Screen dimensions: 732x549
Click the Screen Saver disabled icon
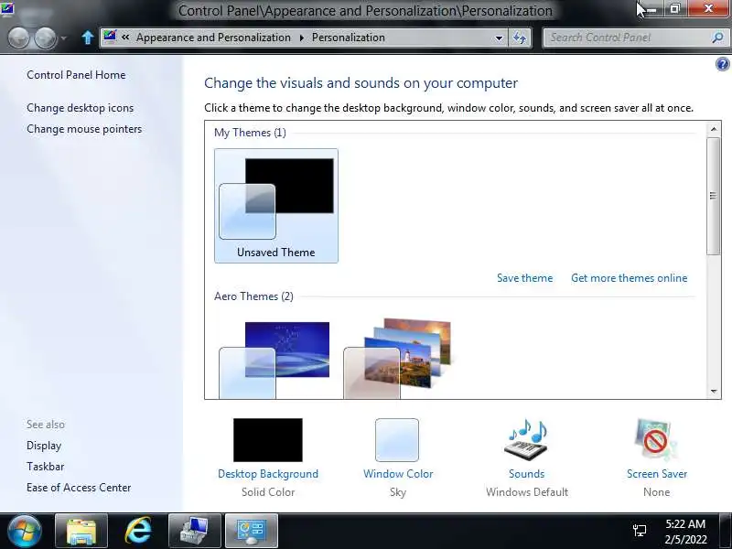tap(656, 440)
